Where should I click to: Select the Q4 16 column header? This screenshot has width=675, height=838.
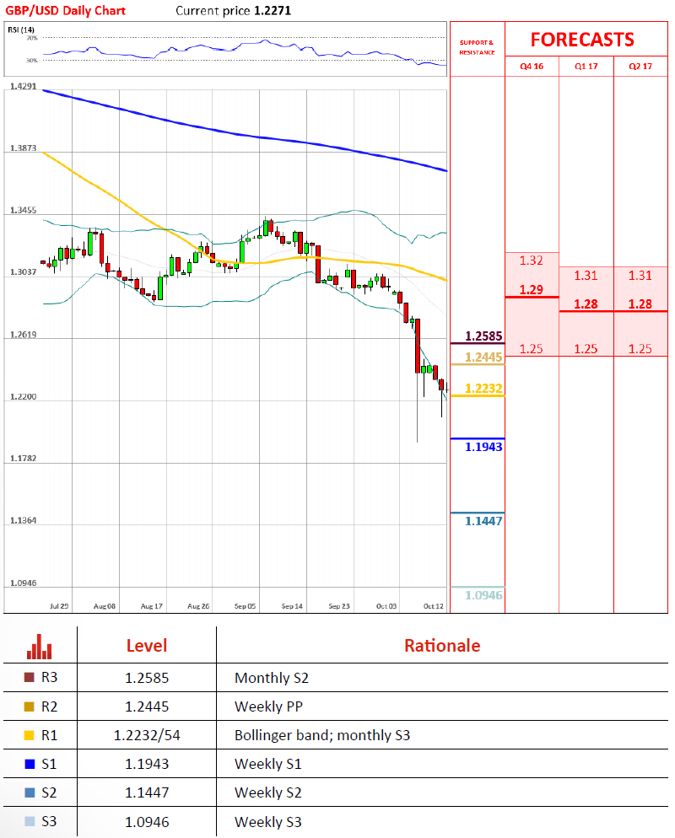(532, 67)
